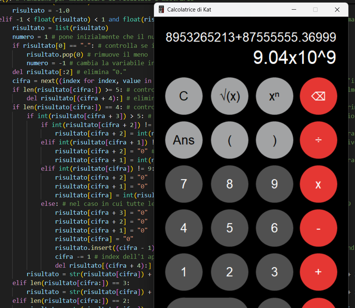
Task: Tap digit 4 on the calculator
Action: [x=184, y=228]
